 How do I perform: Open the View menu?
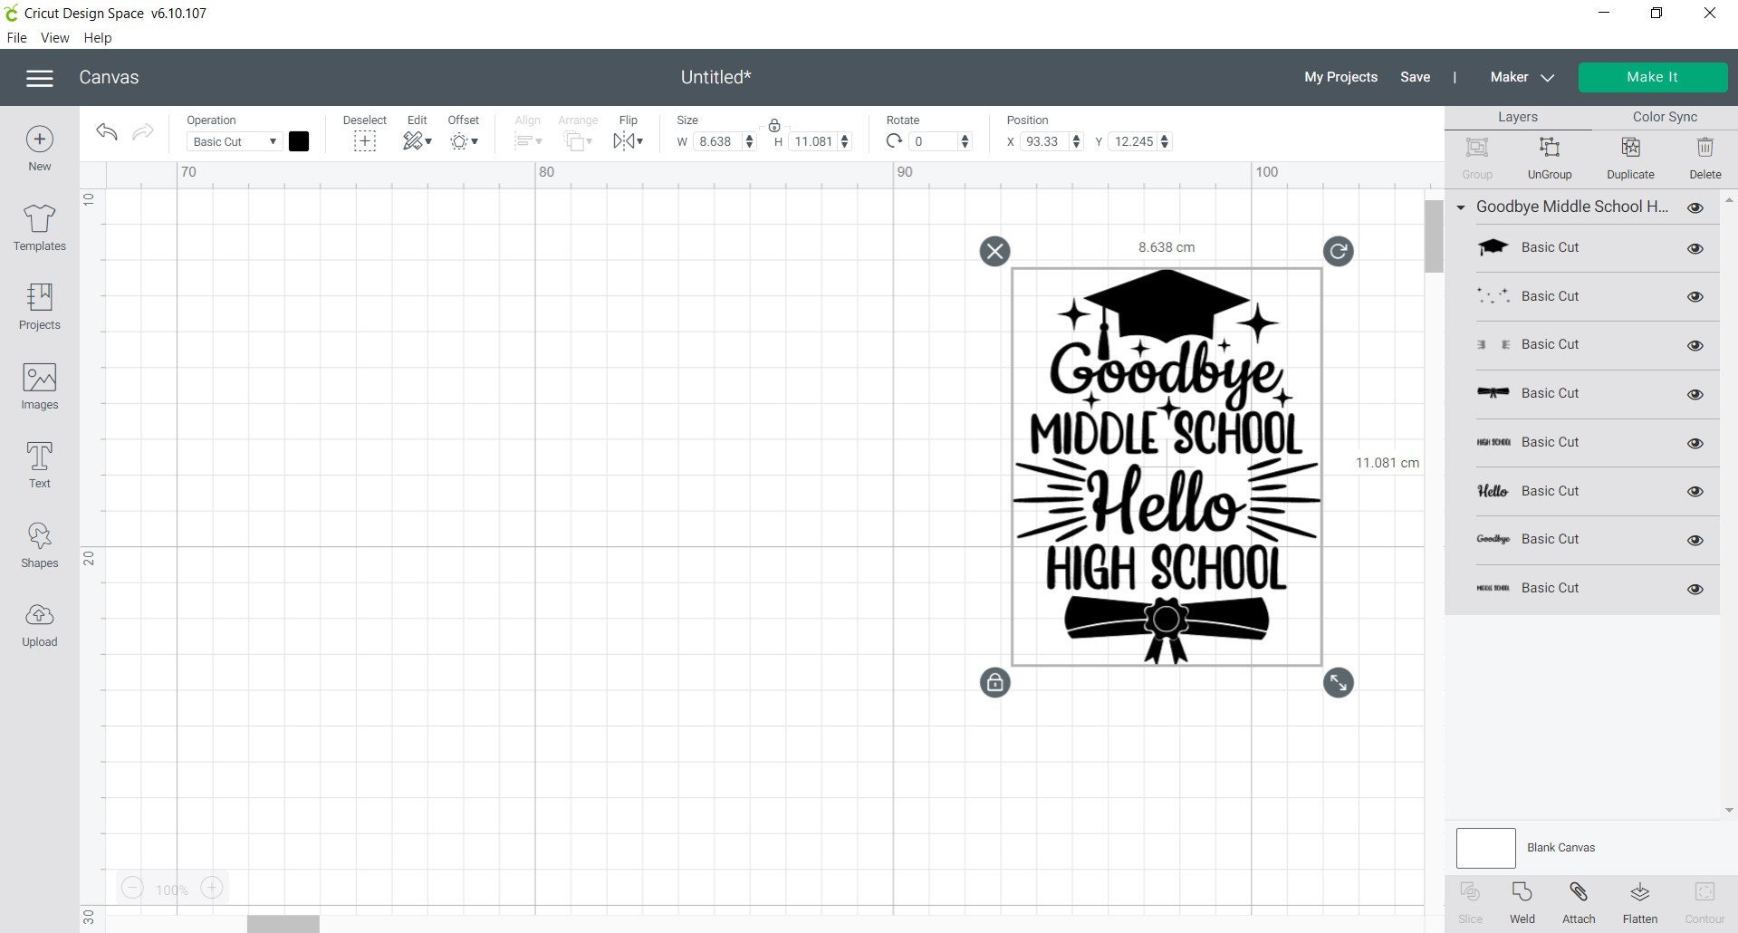pyautogui.click(x=54, y=37)
